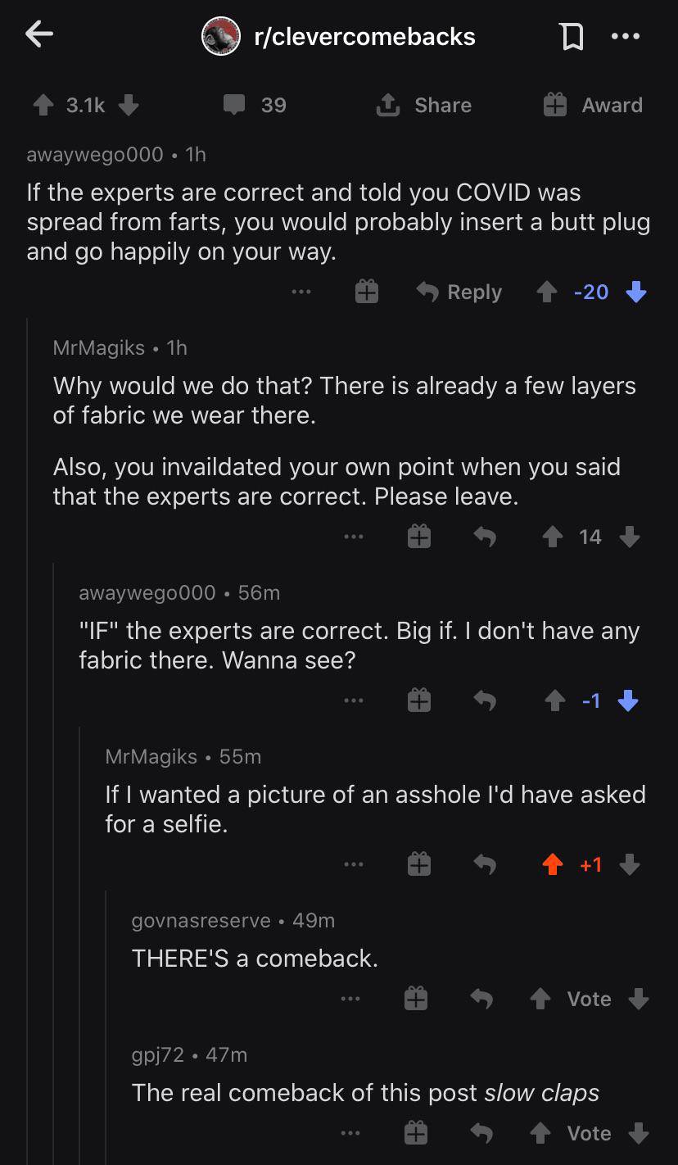Viewport: 678px width, 1165px height.
Task: Give an award on awaywego000's top comment
Action: [367, 291]
